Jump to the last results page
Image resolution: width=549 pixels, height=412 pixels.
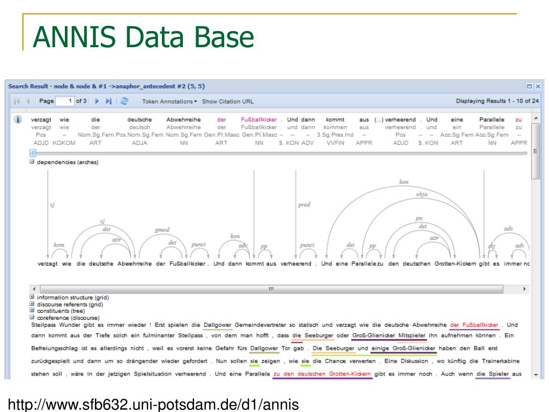pyautogui.click(x=108, y=101)
